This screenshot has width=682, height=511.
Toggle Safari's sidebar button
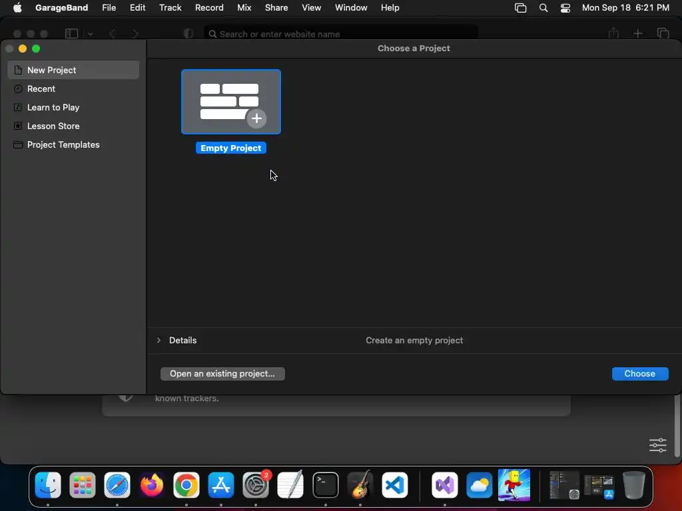coord(71,33)
